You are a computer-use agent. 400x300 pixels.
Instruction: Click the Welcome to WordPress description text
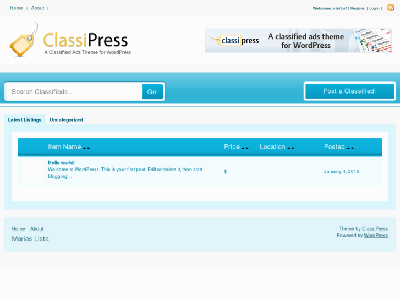coord(125,173)
